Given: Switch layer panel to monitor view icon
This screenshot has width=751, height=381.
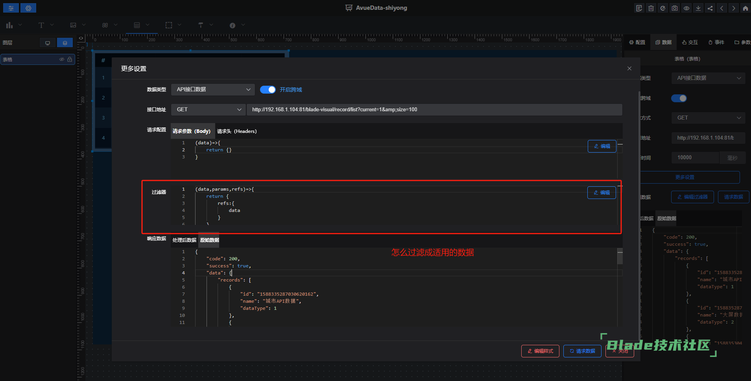Looking at the screenshot, I should [48, 43].
